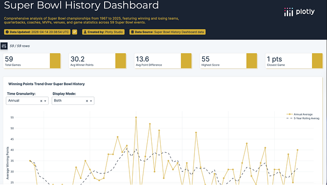Toggle the Annual Average legend entry
This screenshot has width=327, height=185.
300,114
